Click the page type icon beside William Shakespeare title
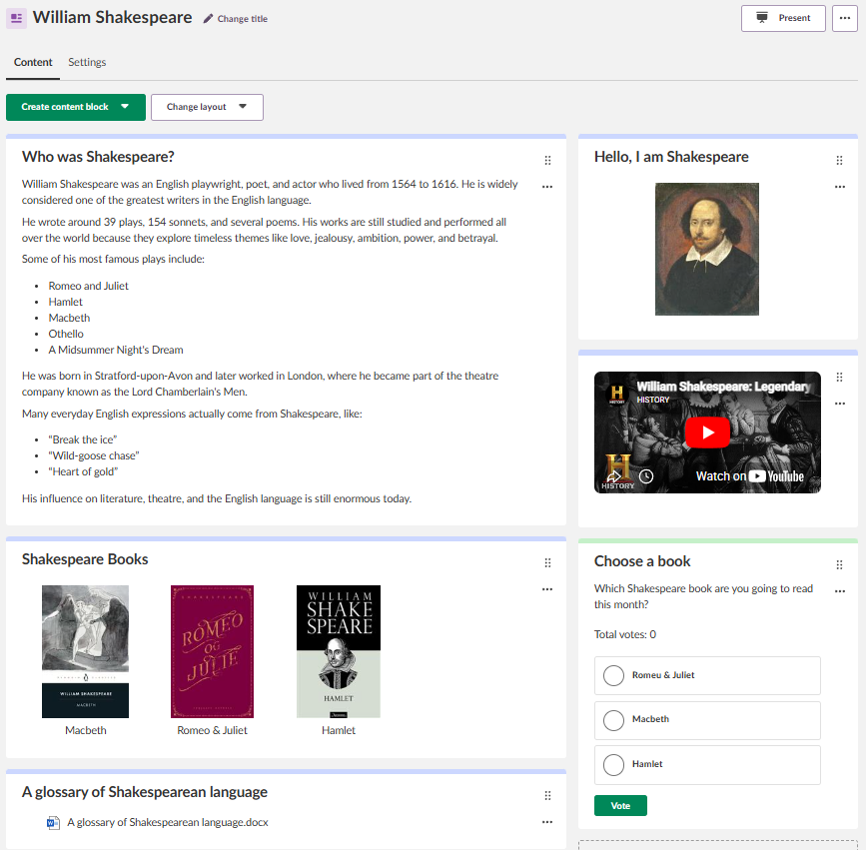 17,18
